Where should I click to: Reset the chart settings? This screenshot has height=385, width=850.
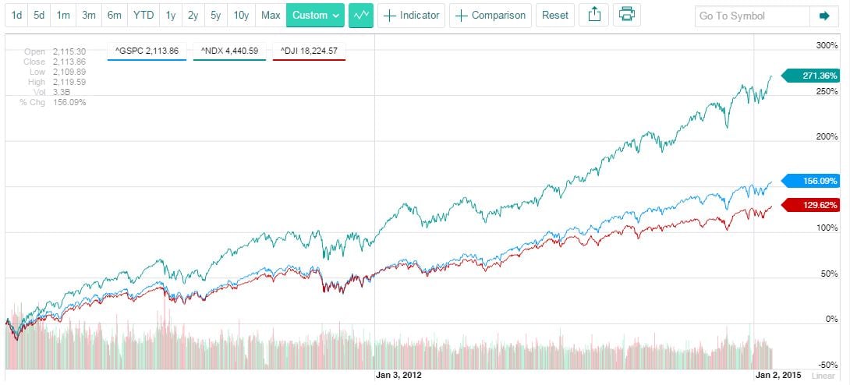tap(555, 16)
